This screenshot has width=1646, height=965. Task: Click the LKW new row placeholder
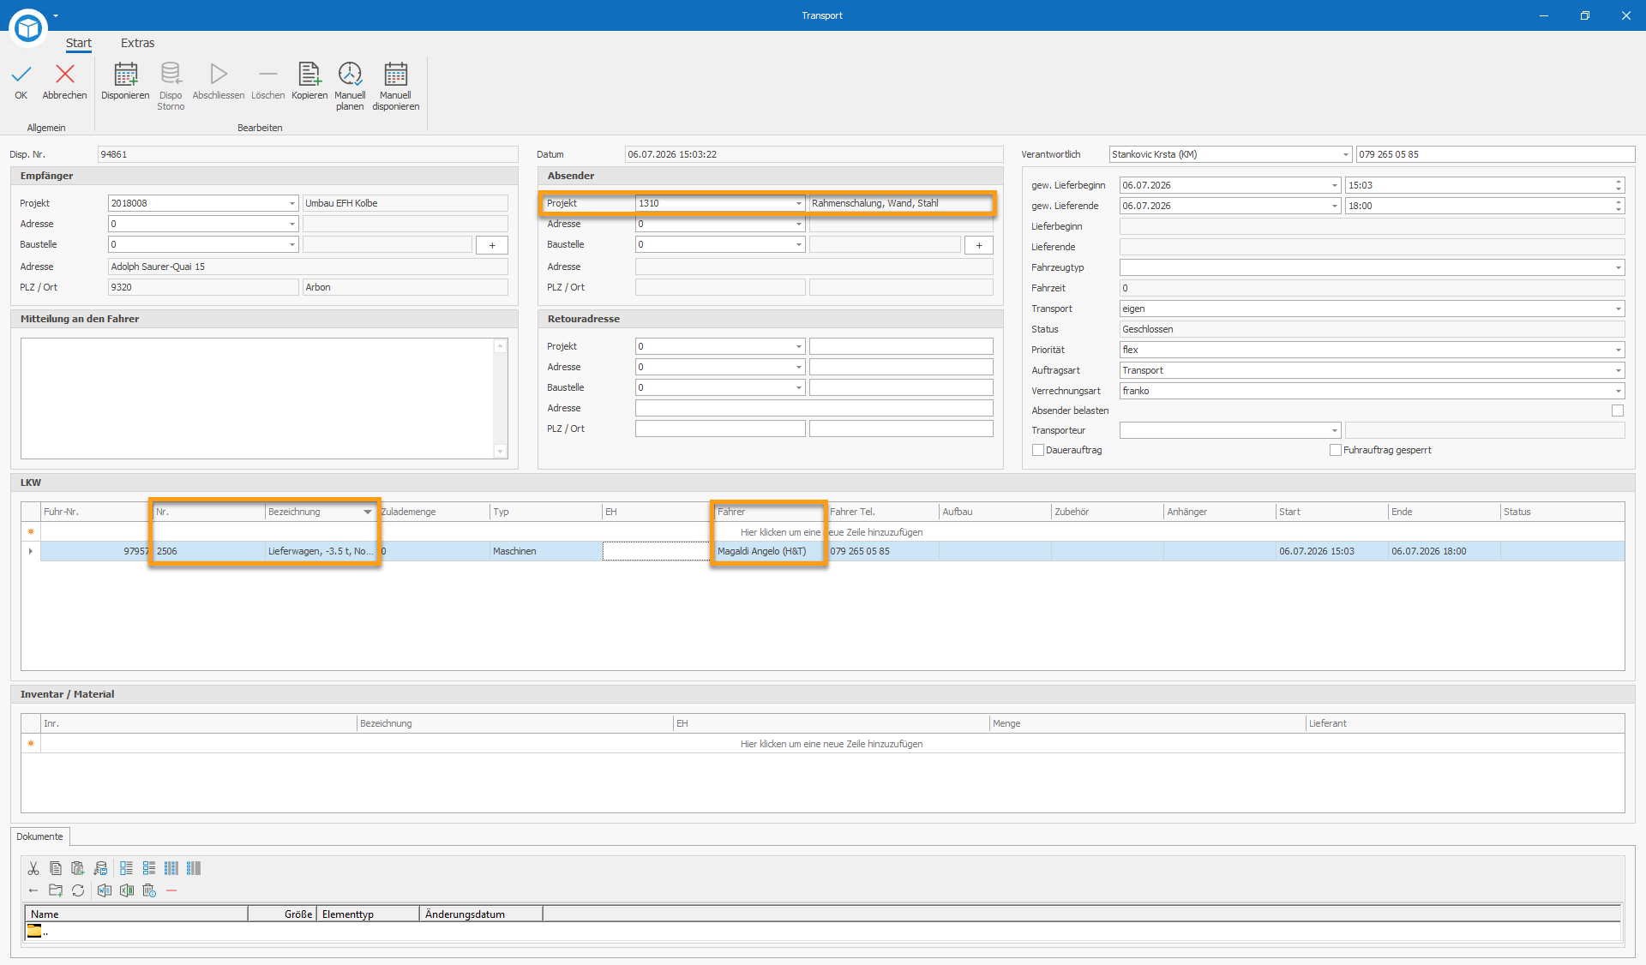click(x=832, y=532)
